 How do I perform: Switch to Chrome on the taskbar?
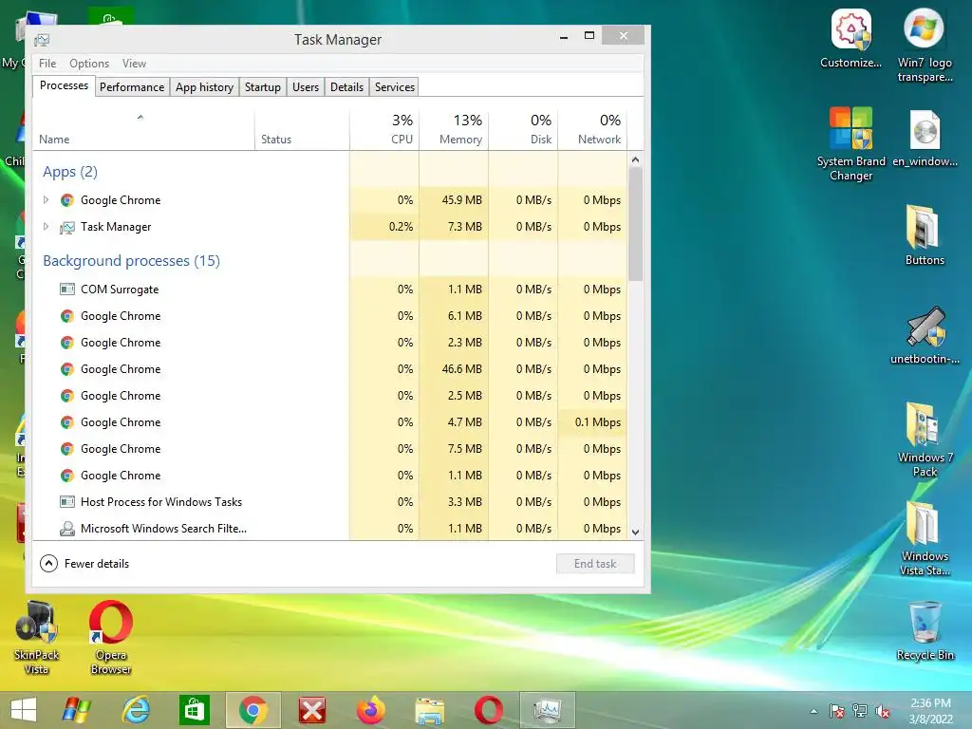[252, 710]
